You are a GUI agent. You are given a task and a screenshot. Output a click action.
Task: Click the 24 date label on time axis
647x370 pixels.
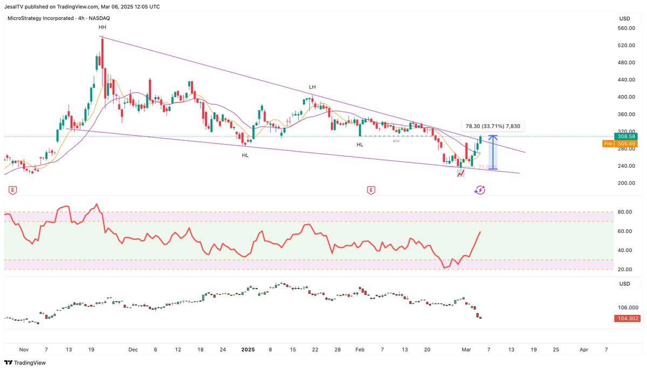(222, 350)
